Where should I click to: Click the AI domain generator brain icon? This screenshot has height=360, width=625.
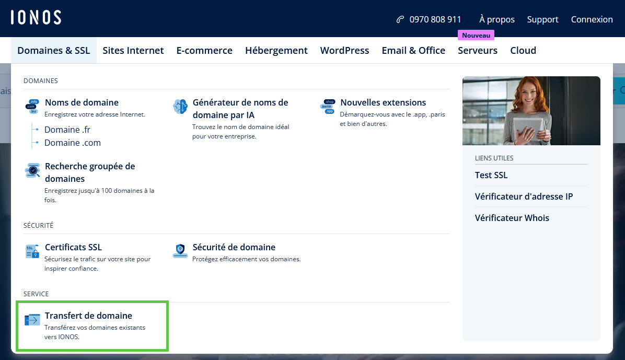(x=180, y=107)
